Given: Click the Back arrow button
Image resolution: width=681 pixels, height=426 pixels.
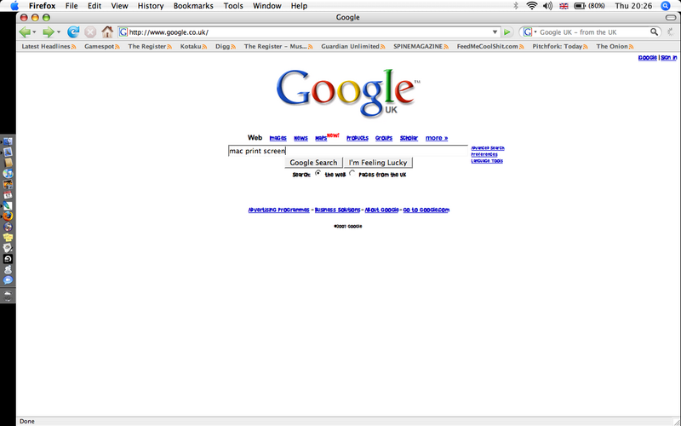Looking at the screenshot, I should tap(25, 32).
